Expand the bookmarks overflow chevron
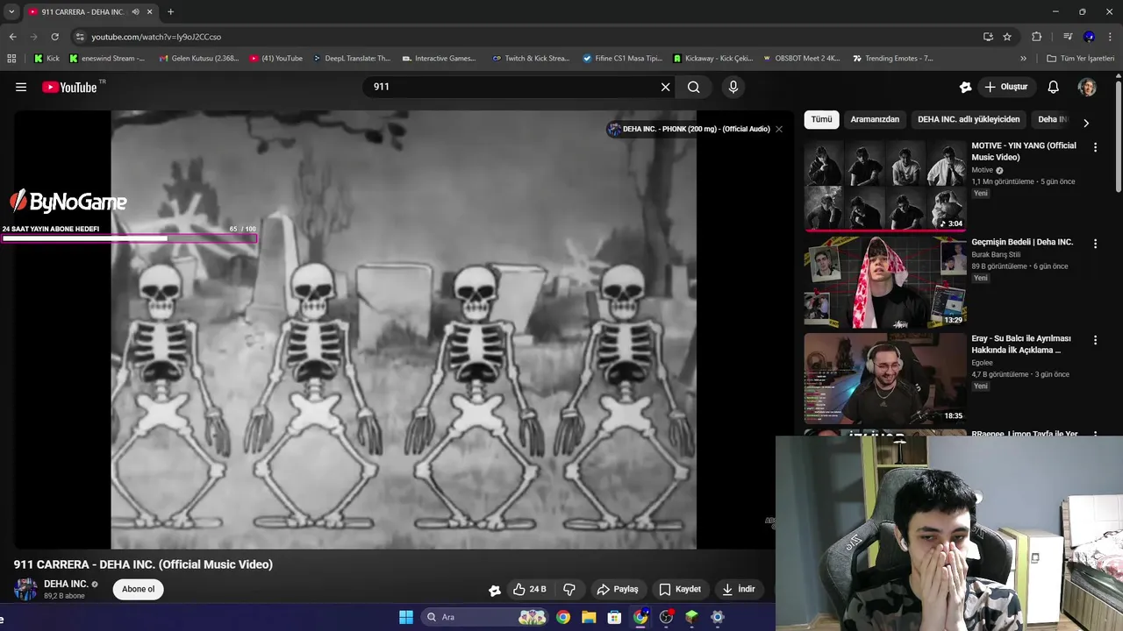The width and height of the screenshot is (1123, 631). pyautogui.click(x=1023, y=59)
